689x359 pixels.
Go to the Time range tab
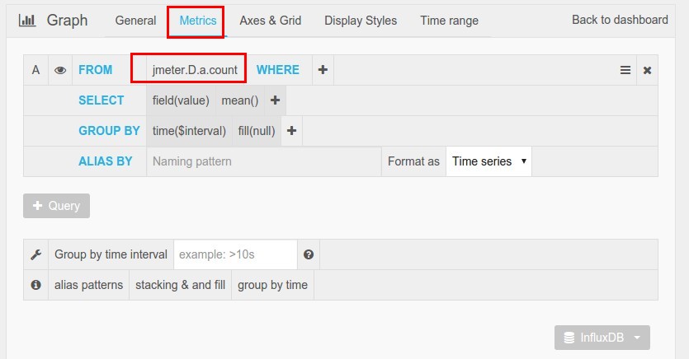tap(449, 21)
